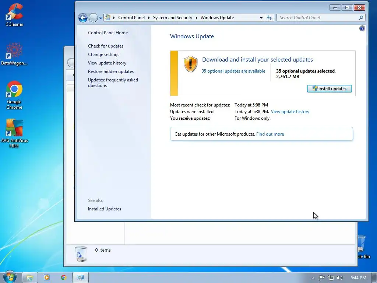Select System and Security breadcrumb
Image resolution: width=377 pixels, height=283 pixels.
(x=172, y=18)
